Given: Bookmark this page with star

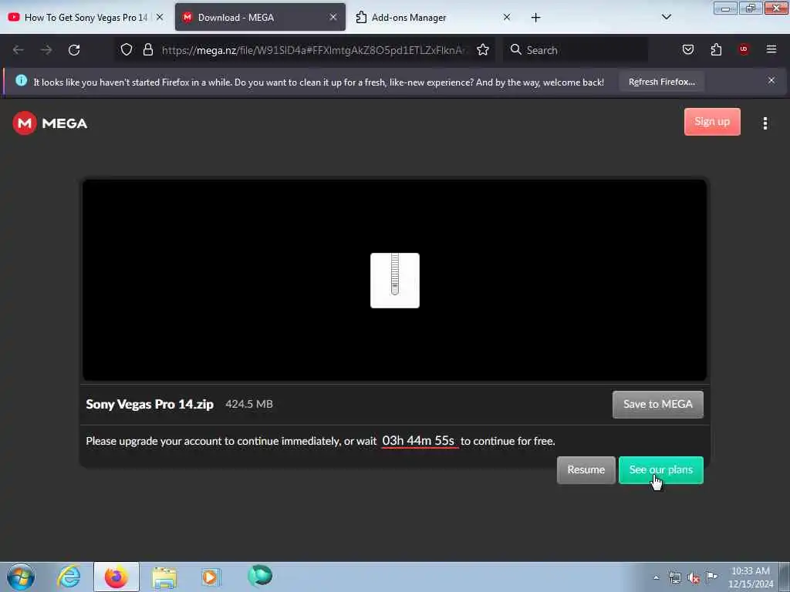Looking at the screenshot, I should click(483, 50).
